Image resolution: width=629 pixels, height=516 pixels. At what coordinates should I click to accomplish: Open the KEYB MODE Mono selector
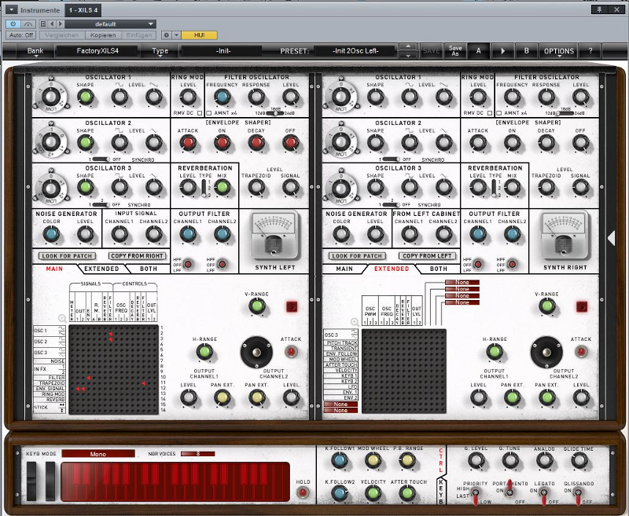98,454
